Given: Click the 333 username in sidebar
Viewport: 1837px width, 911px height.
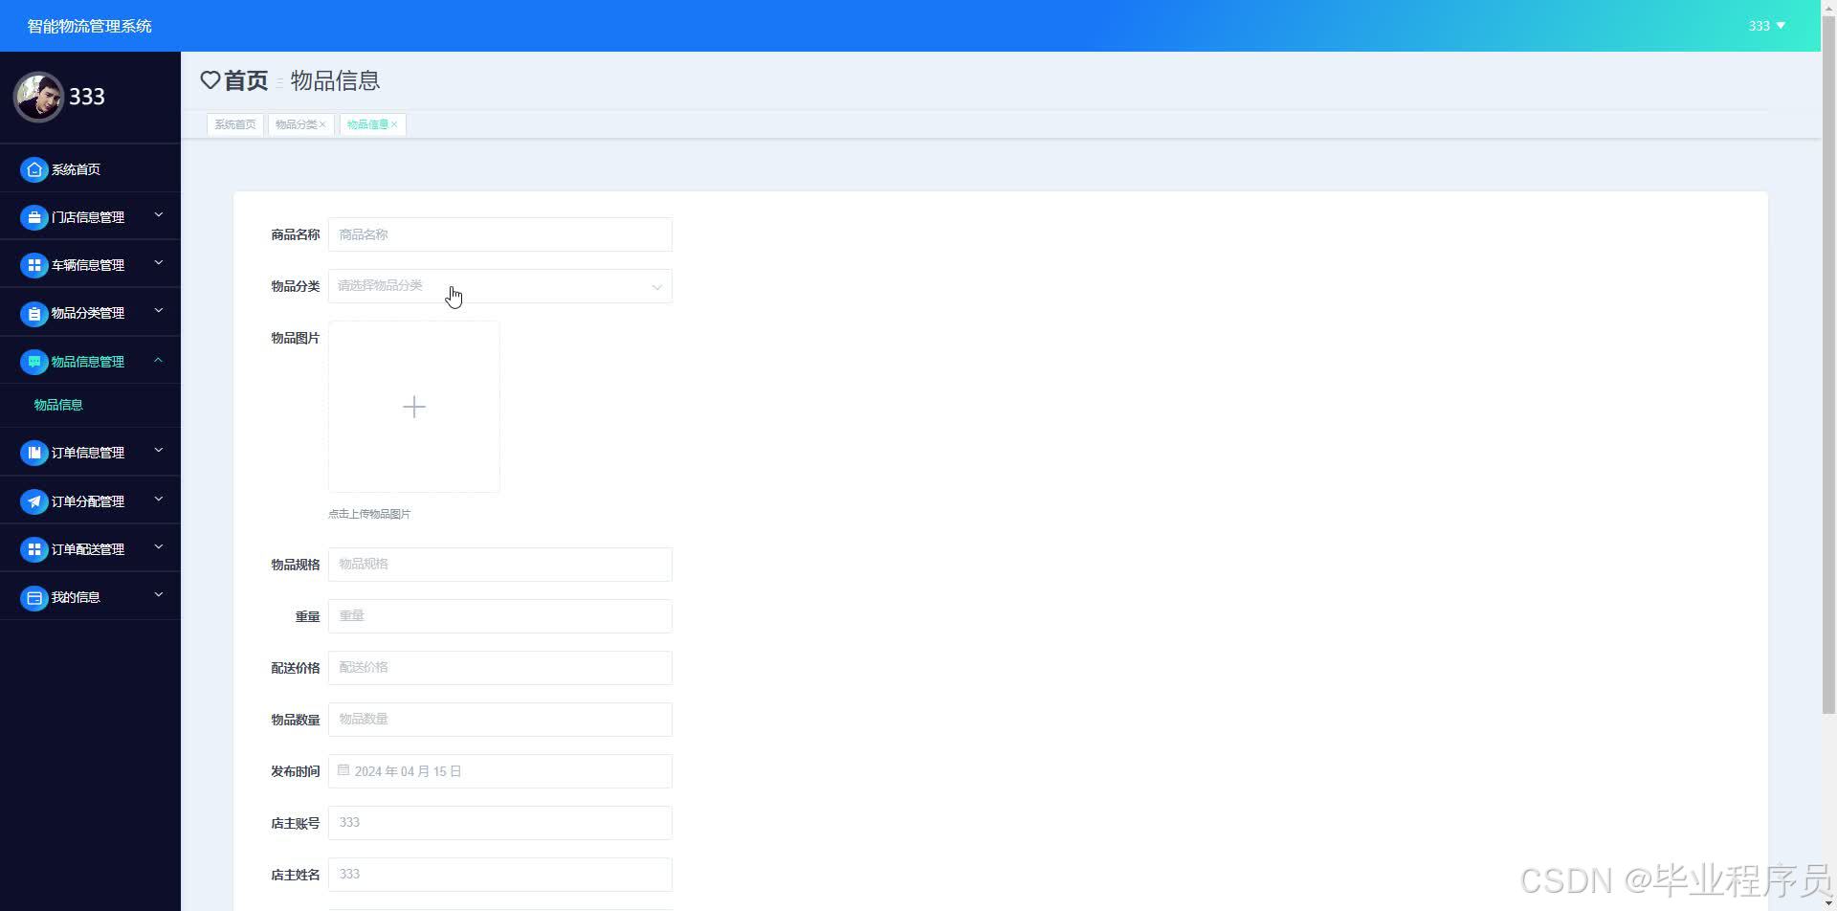Looking at the screenshot, I should click(x=87, y=97).
